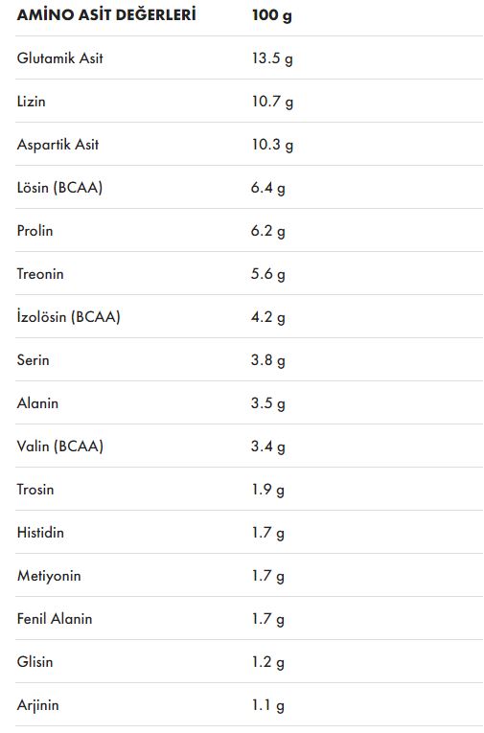This screenshot has height=733, width=484.
Task: Click the Alanin label
Action: tap(38, 403)
